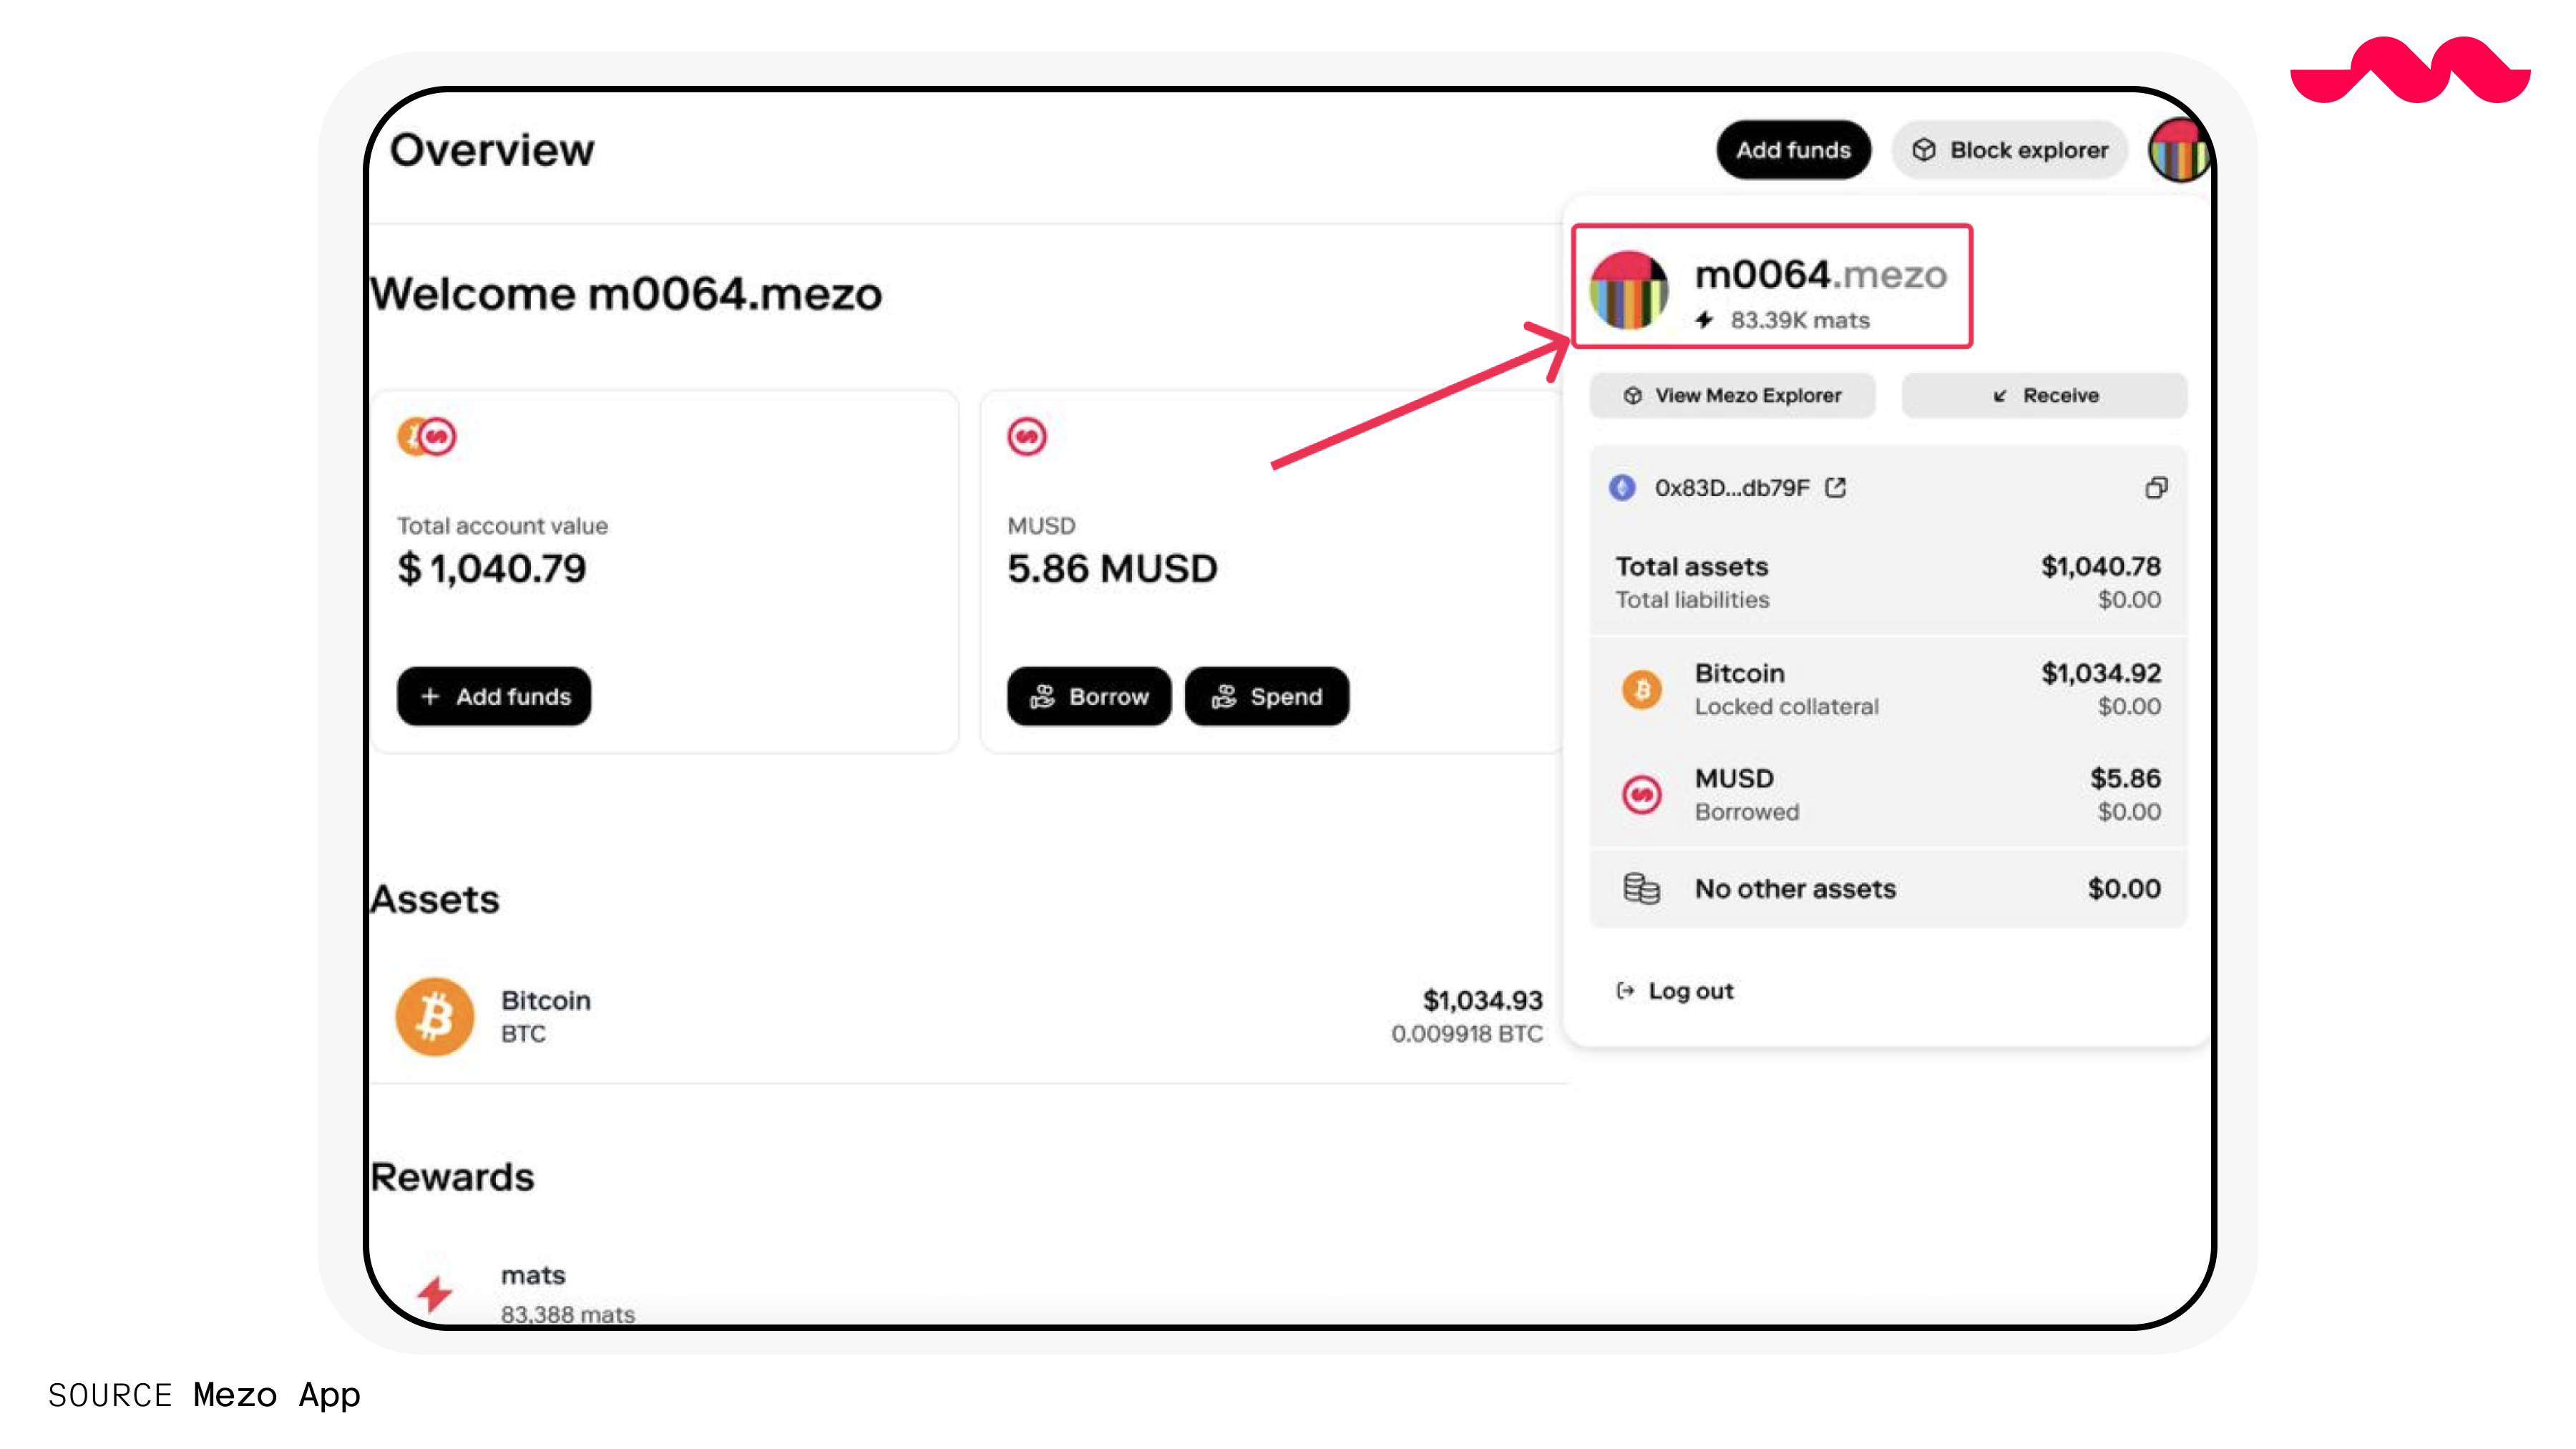Click the m0064.mezo avatar in dropdown
This screenshot has height=1449, width=2576.
point(1629,290)
